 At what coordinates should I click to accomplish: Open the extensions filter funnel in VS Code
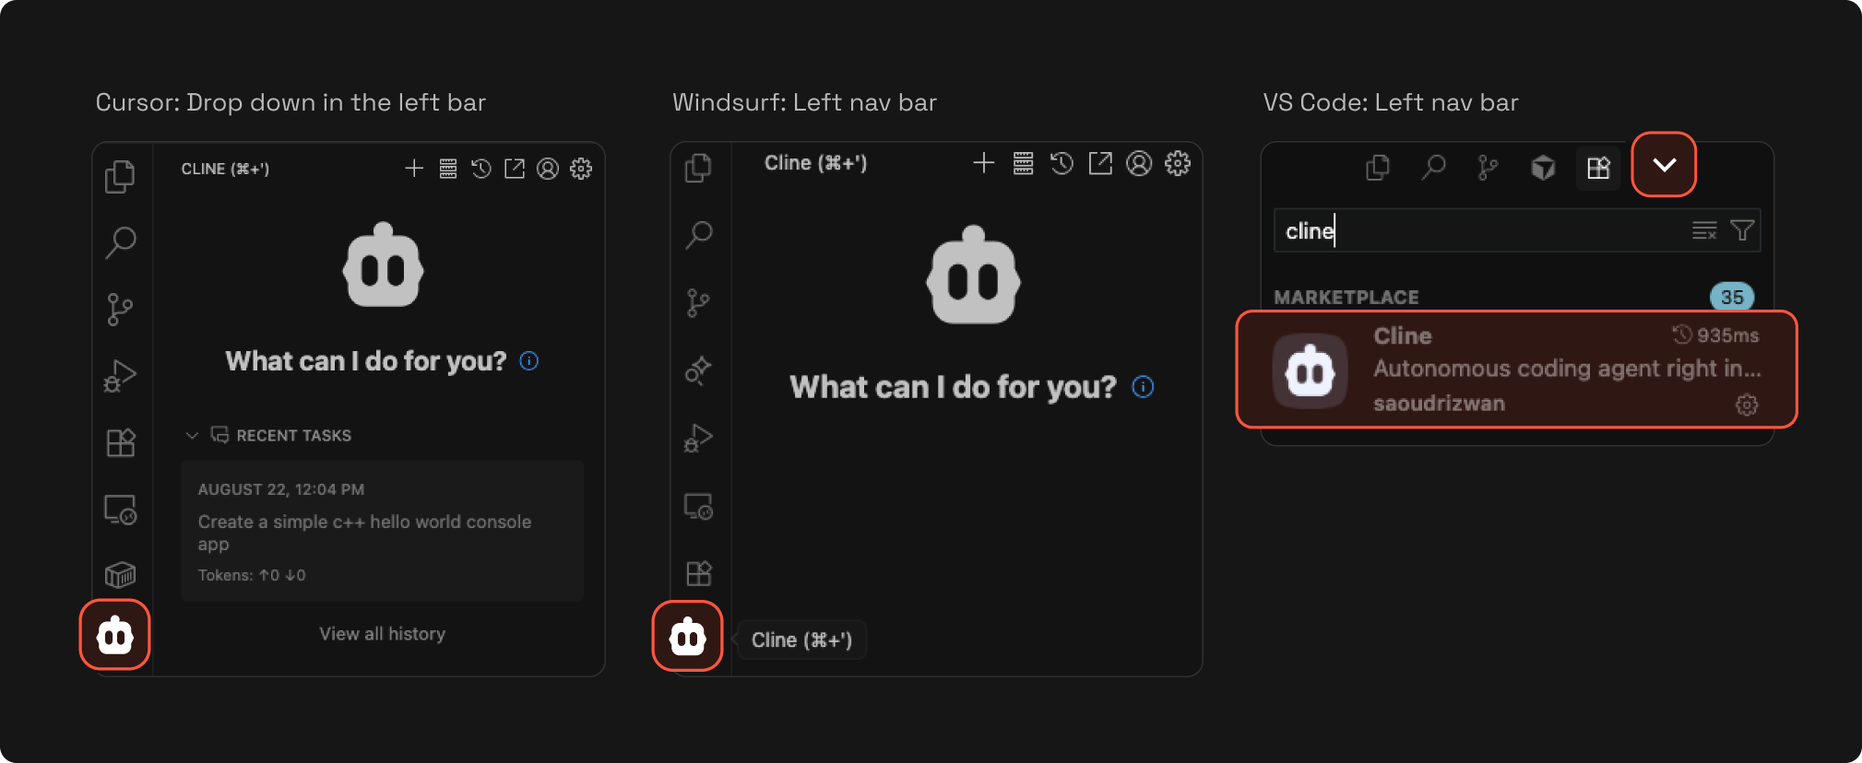[1742, 230]
